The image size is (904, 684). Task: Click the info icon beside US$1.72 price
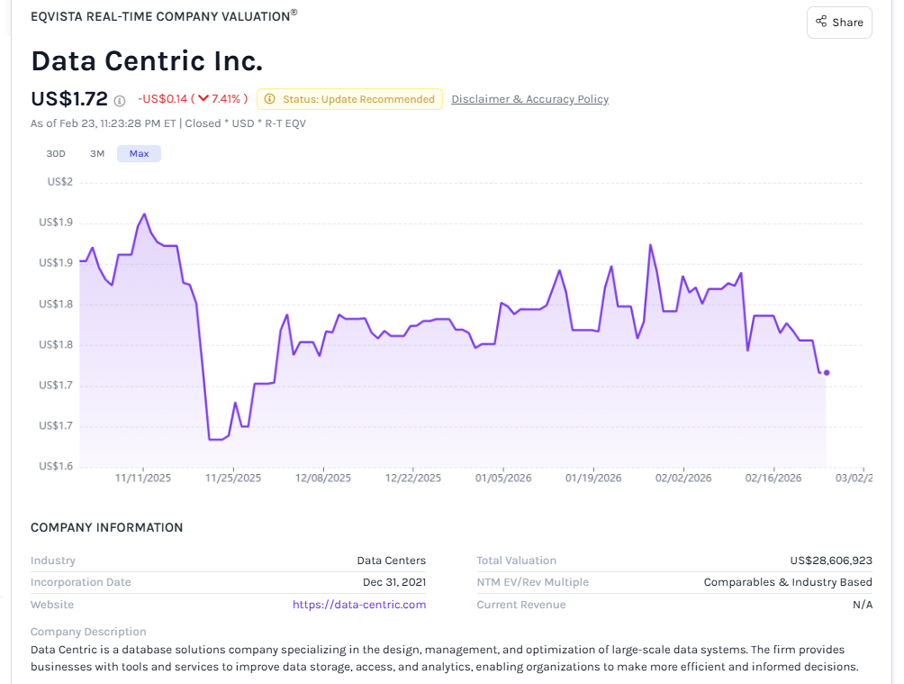click(120, 101)
